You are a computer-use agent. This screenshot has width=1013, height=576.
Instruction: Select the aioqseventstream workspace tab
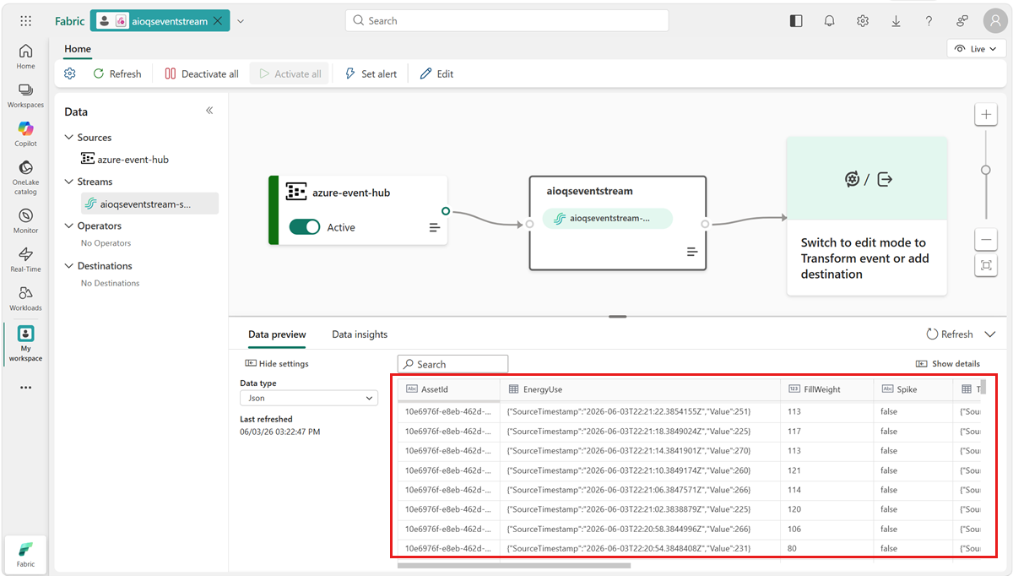pyautogui.click(x=160, y=21)
